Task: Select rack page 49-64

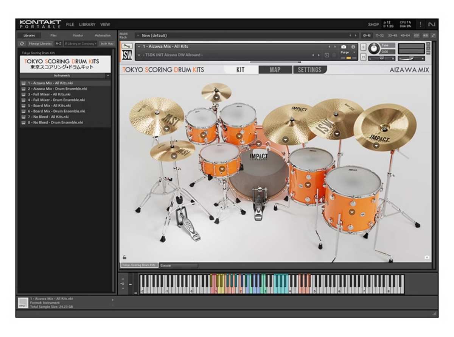Action: click(405, 35)
